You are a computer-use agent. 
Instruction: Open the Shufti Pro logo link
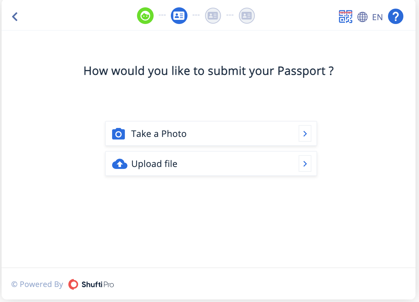point(91,284)
